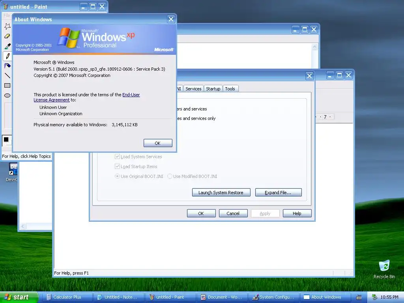Select the Eraser tool in Paint
The height and width of the screenshot is (303, 404).
pyautogui.click(x=7, y=36)
